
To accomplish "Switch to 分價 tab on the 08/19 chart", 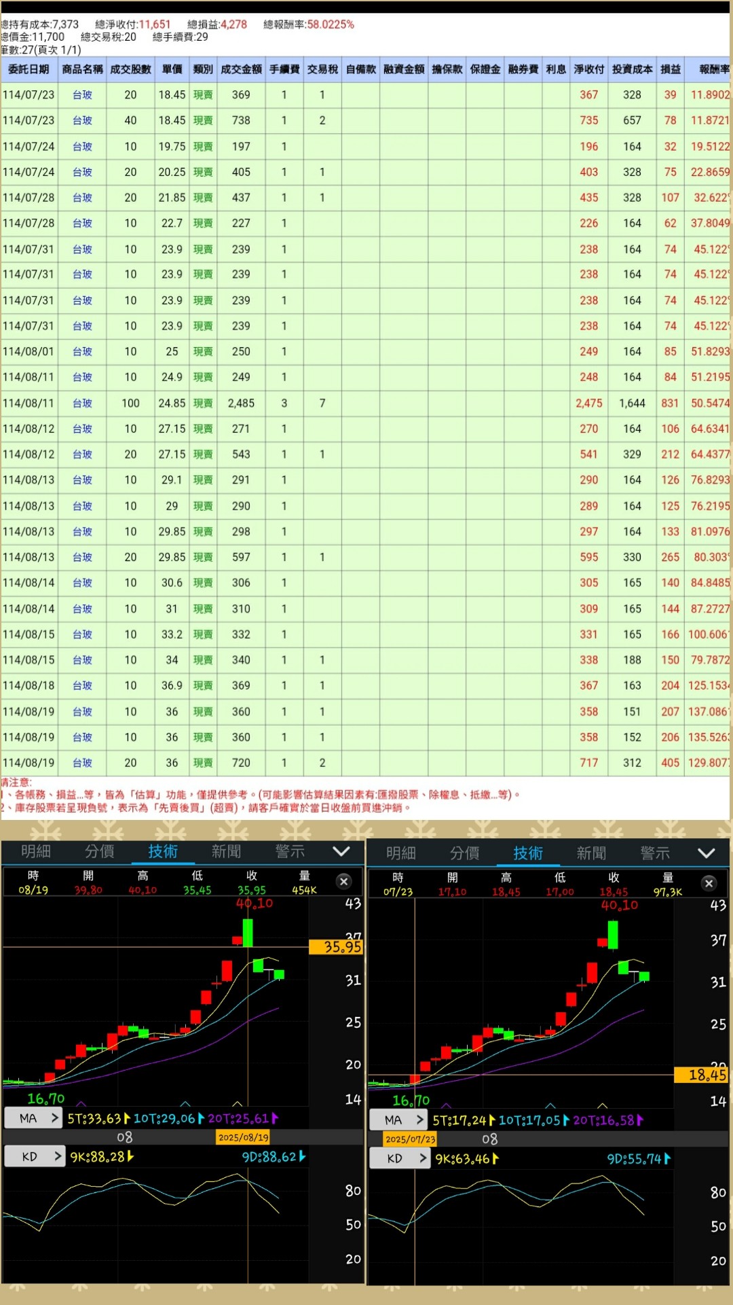I will coord(100,851).
